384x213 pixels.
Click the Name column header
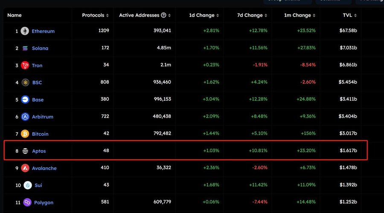(x=15, y=15)
